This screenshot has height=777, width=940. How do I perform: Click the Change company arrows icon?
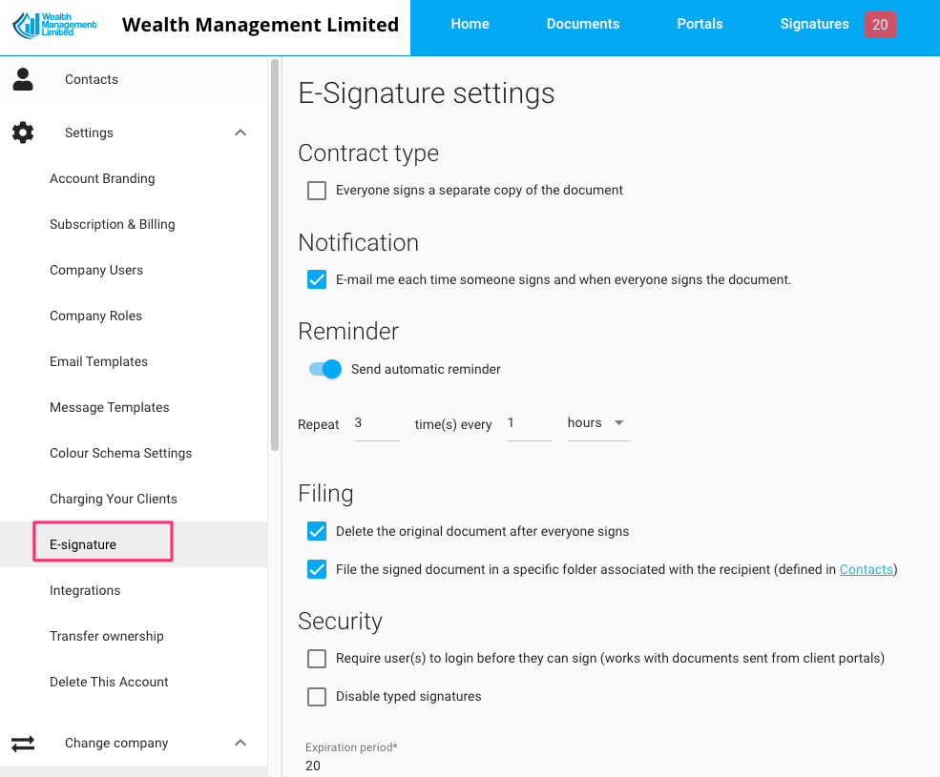click(x=23, y=743)
